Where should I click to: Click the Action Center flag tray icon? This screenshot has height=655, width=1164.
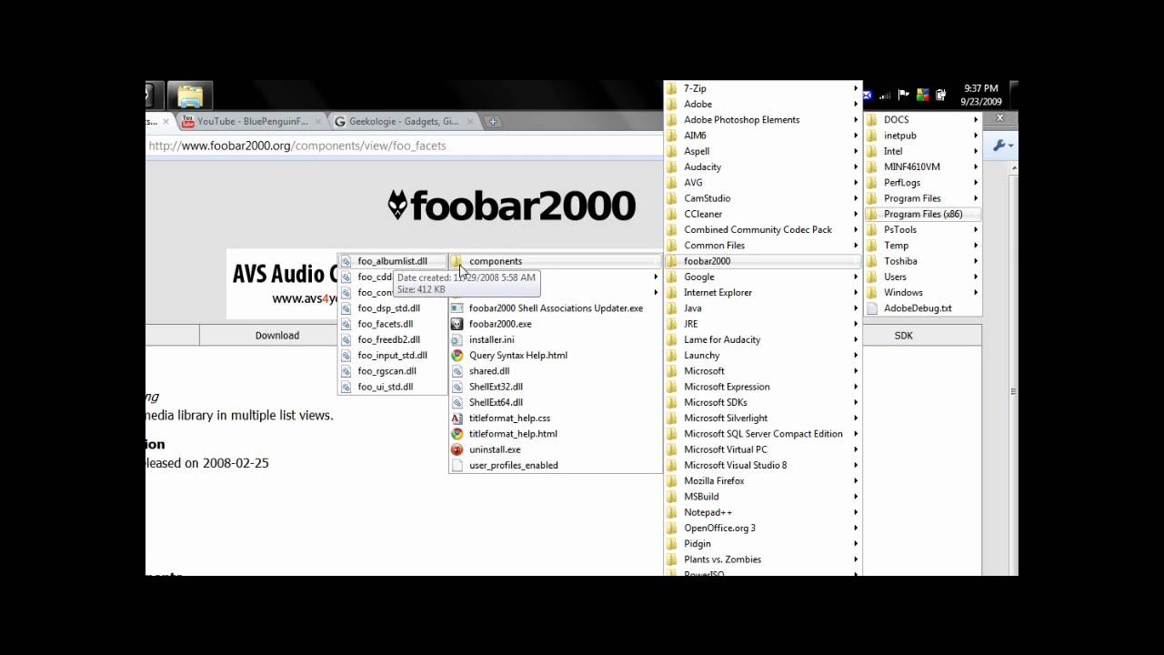[904, 95]
